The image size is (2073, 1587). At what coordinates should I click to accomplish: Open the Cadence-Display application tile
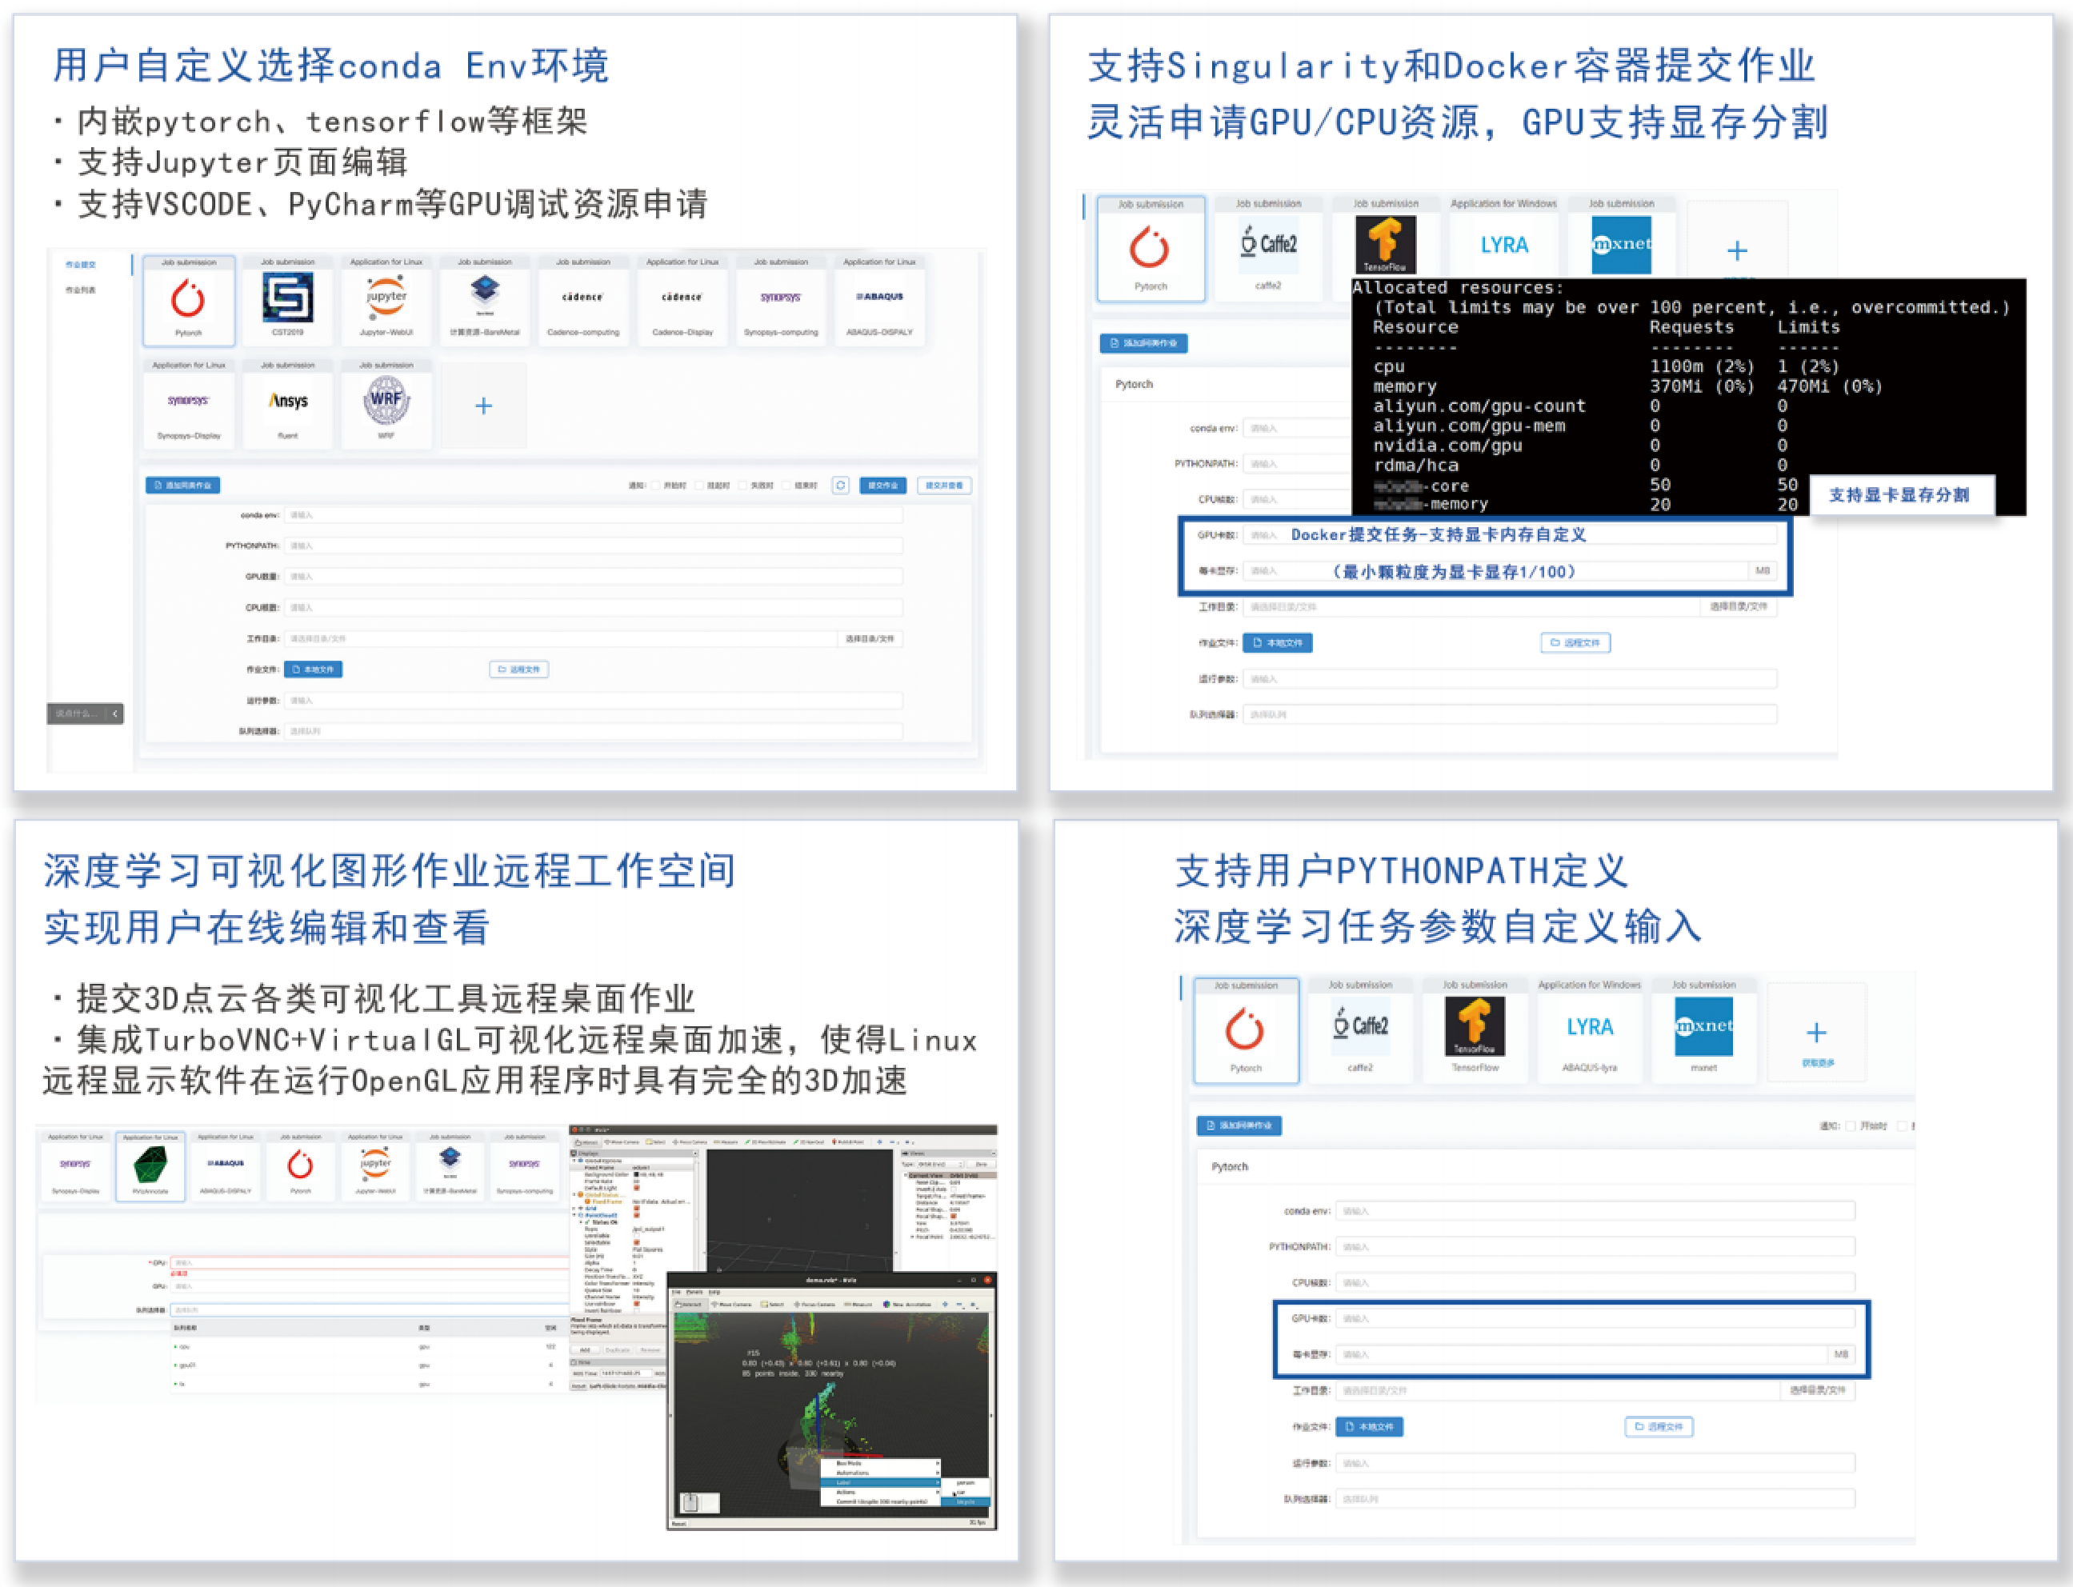click(682, 303)
